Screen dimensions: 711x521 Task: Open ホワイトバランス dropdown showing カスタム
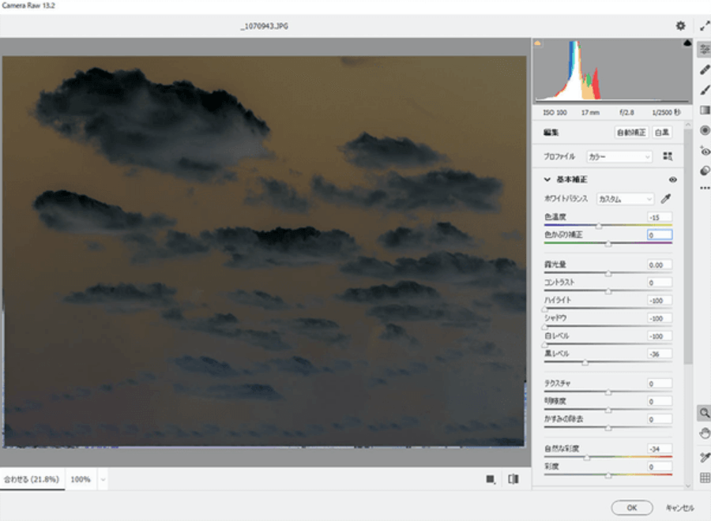(x=626, y=199)
